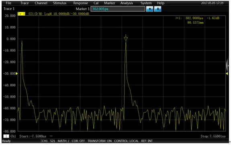This screenshot has height=146, width=231.
Task: Click the Trace 1 label
Action: coord(9,9)
